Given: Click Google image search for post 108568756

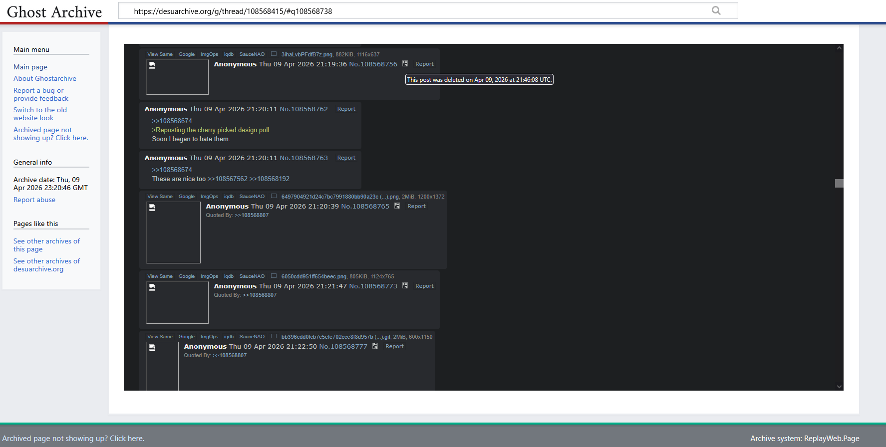Looking at the screenshot, I should pyautogui.click(x=187, y=54).
